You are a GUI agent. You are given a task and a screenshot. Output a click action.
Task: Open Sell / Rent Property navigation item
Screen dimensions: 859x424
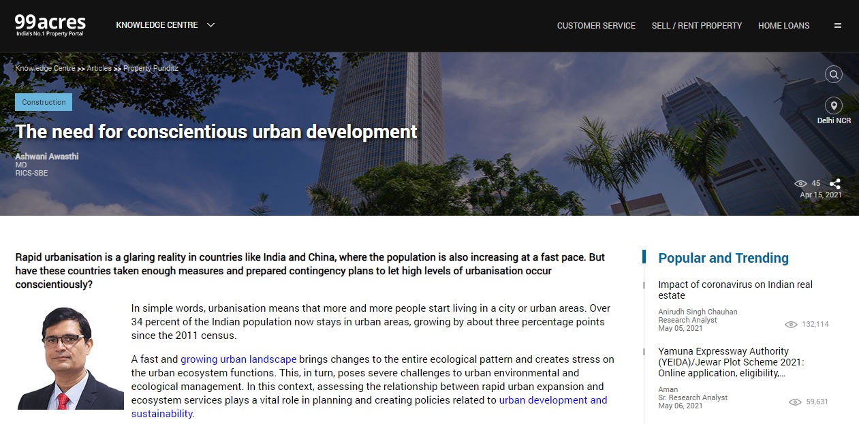(697, 25)
